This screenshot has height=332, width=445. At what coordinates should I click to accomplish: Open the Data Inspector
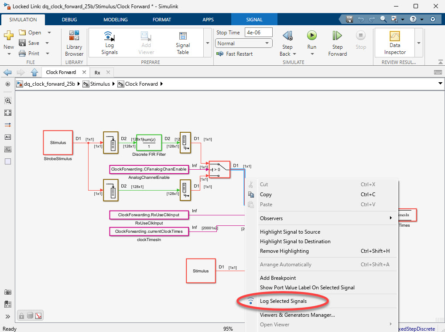pos(395,37)
